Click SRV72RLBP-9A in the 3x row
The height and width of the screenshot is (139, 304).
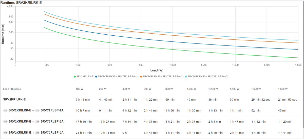52,133
